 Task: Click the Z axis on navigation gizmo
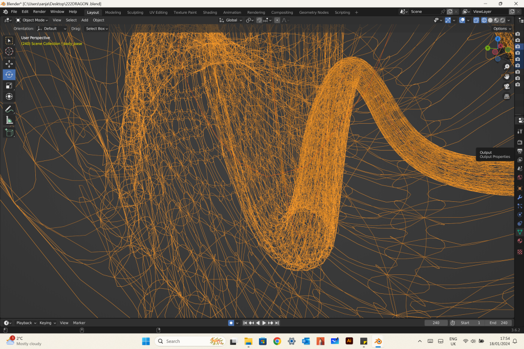click(497, 39)
